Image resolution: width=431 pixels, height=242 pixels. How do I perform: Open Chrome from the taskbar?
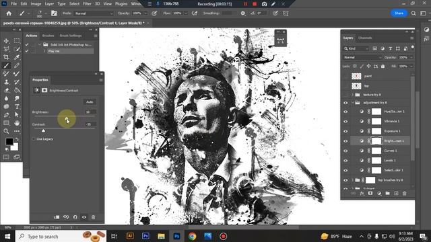[193, 236]
